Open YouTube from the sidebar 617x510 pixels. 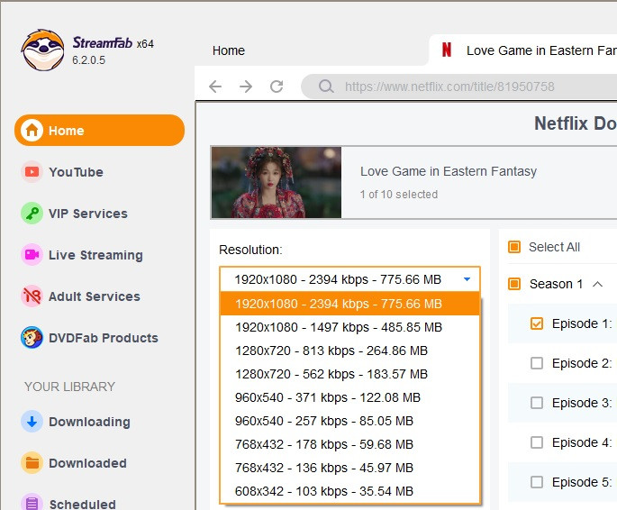76,172
